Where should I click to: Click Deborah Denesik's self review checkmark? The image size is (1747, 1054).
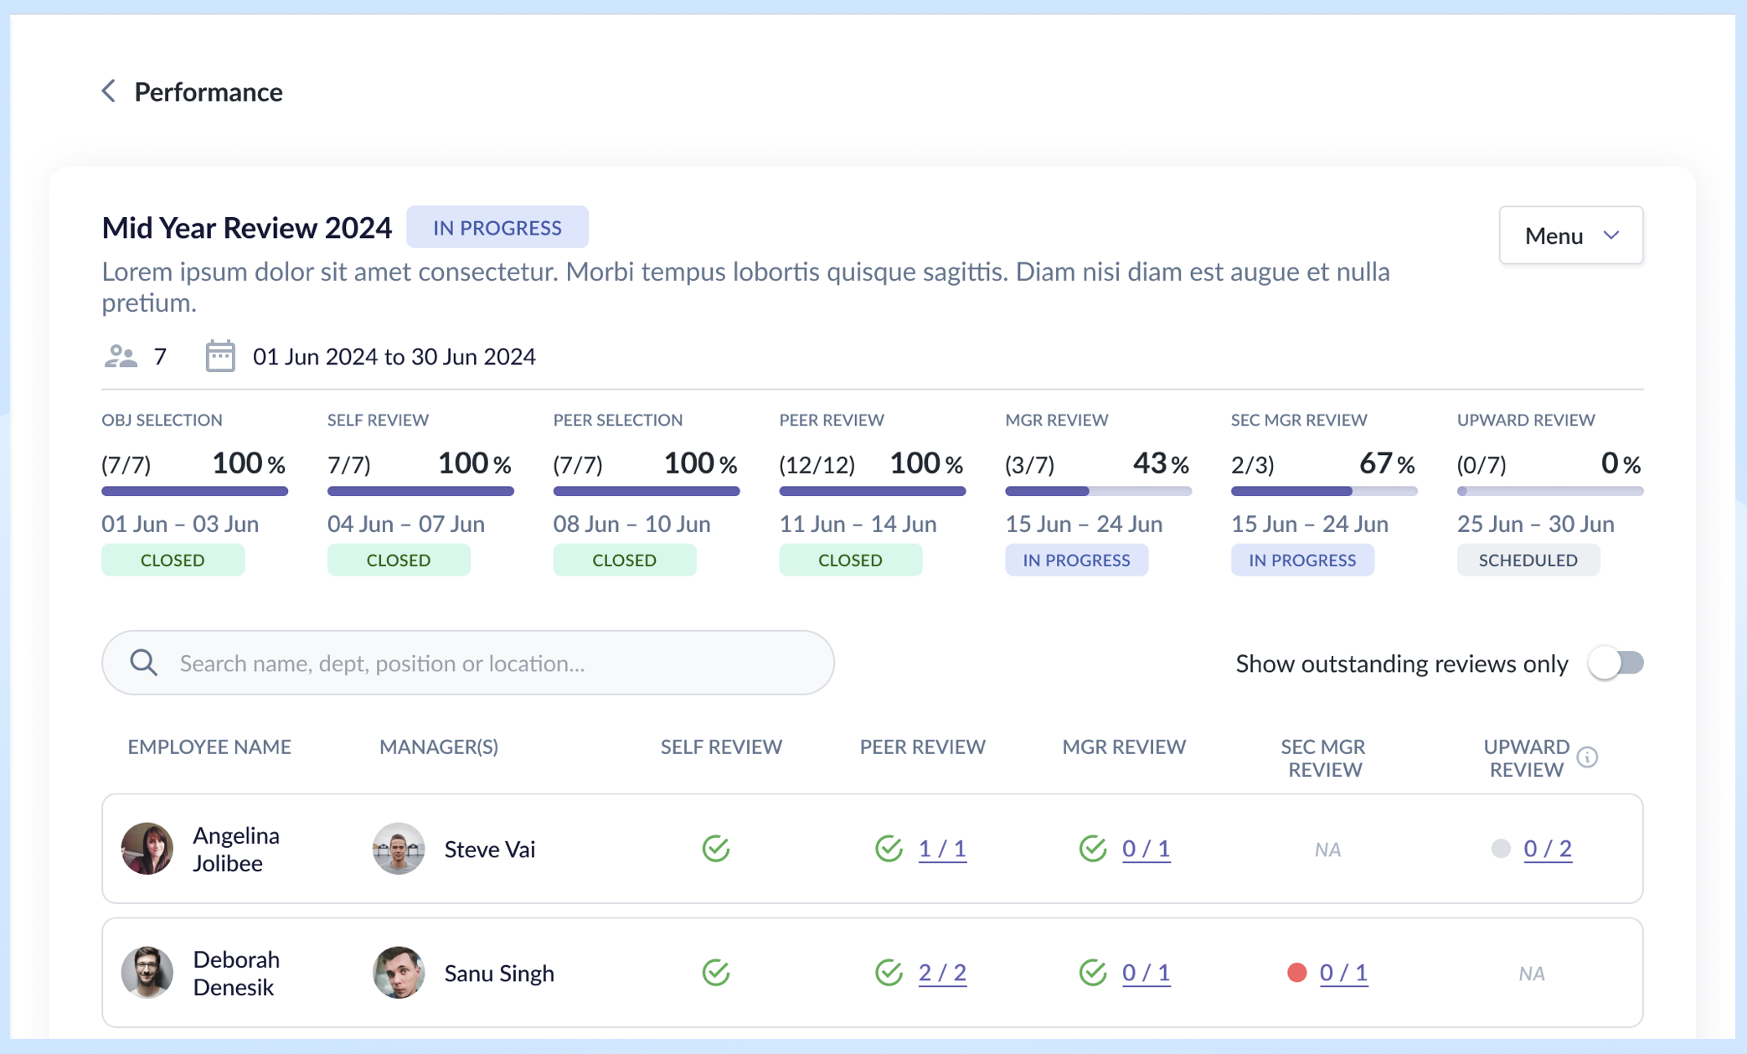[716, 973]
